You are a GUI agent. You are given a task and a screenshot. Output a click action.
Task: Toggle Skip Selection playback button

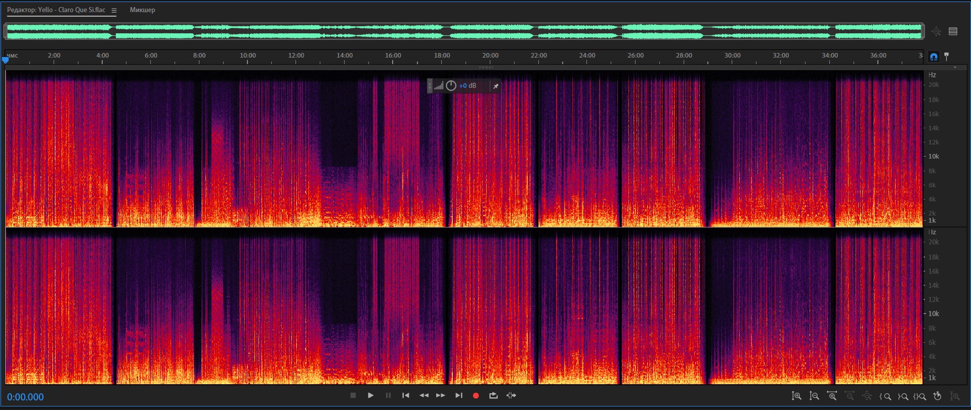[x=511, y=396]
